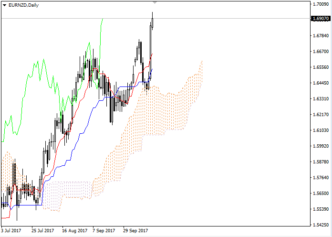Click price scale value 1.58780
Screen dimensions: 332x237
tap(321, 162)
